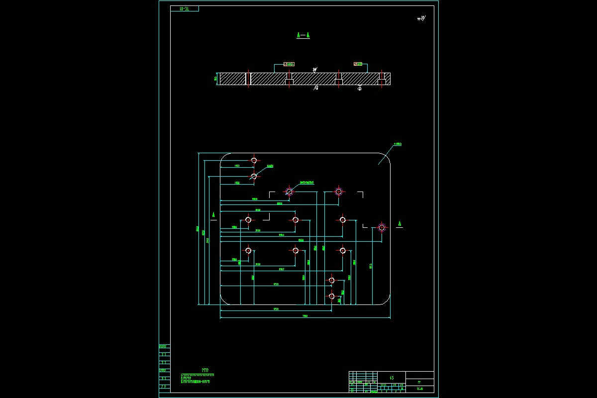597x398 pixels.
Task: Click the left orange feature control frame
Action: (x=289, y=64)
